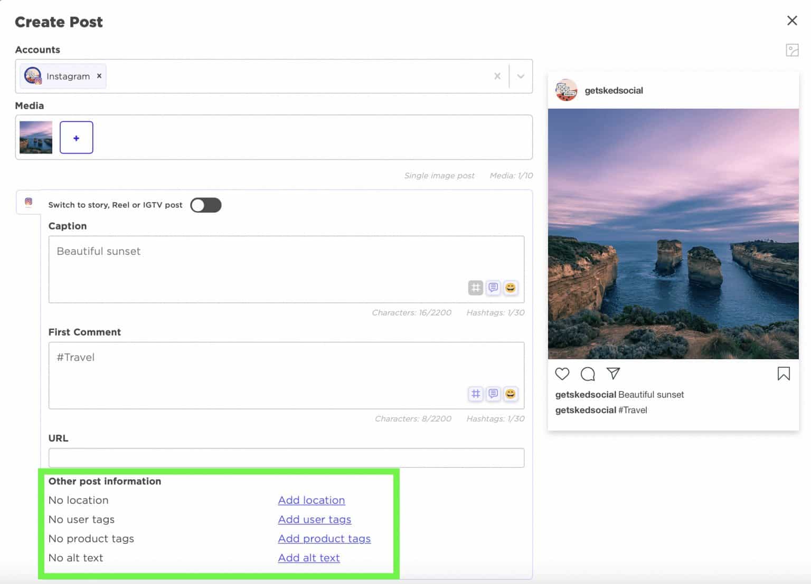Bookmark the post in the preview
811x584 pixels.
pyautogui.click(x=784, y=374)
